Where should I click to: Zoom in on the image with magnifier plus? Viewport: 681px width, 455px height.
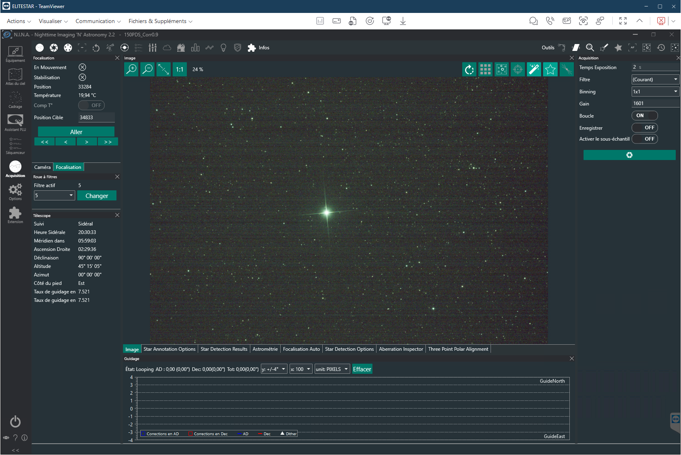[131, 70]
